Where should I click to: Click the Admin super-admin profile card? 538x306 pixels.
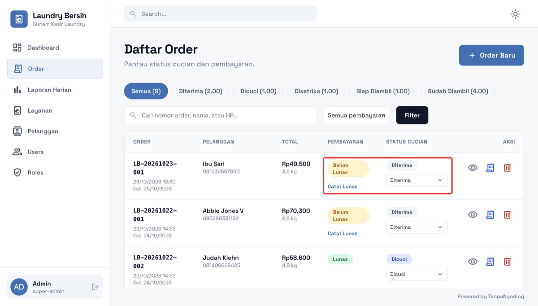[55, 287]
